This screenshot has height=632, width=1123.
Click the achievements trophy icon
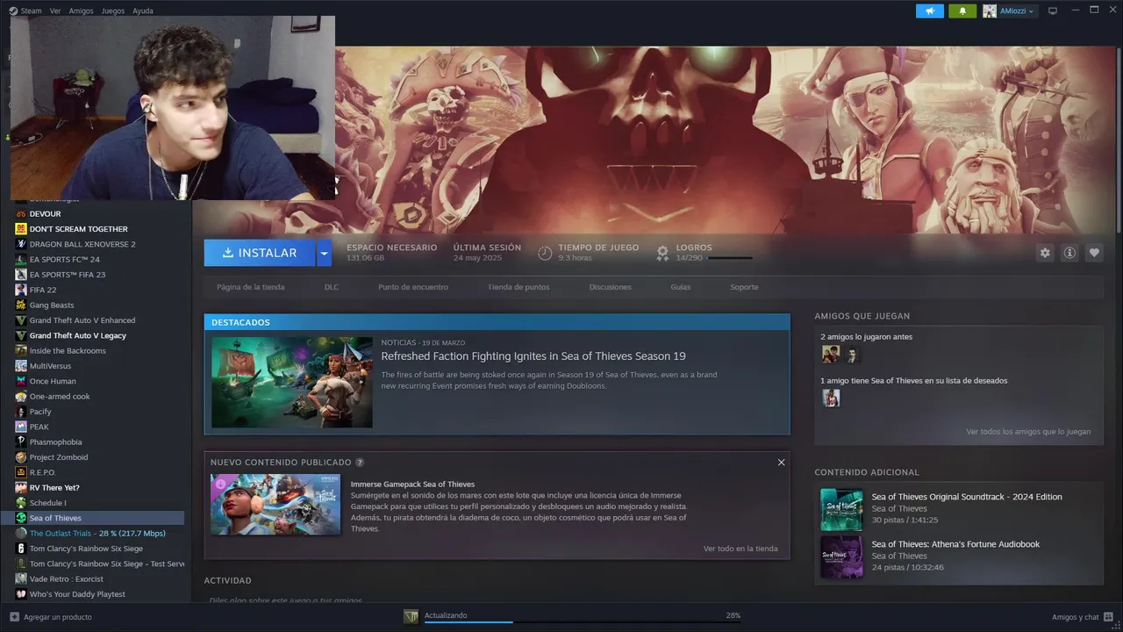pos(663,253)
